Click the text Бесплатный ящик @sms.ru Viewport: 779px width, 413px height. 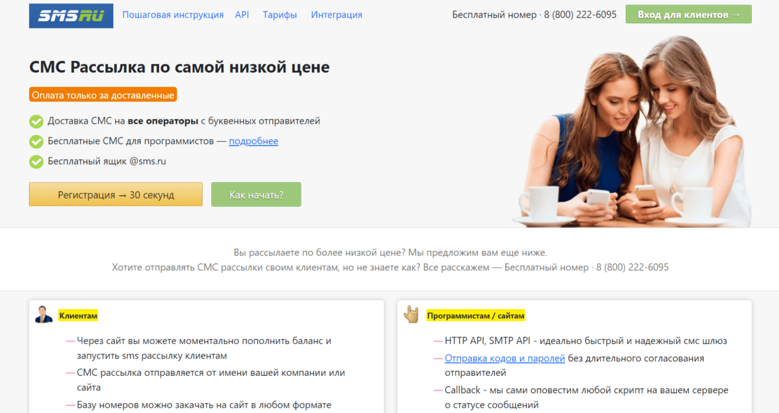click(x=107, y=161)
